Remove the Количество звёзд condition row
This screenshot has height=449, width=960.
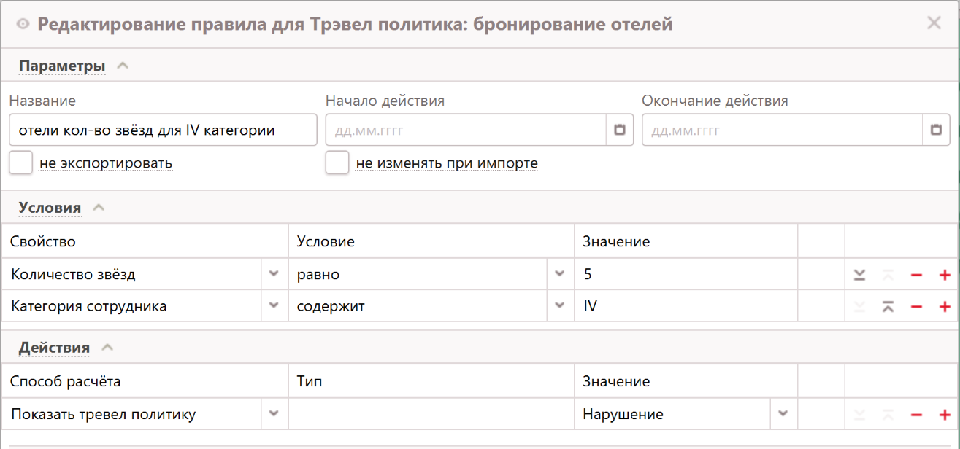click(916, 275)
